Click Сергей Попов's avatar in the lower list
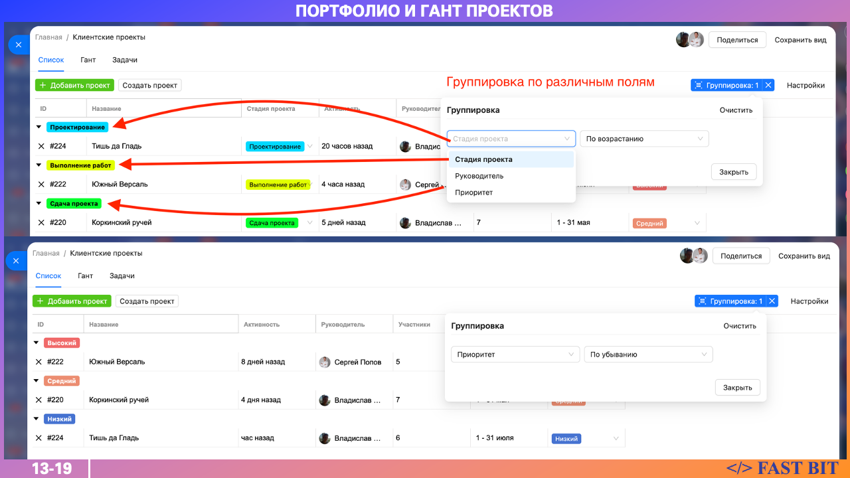Viewport: 850px width, 478px height. [325, 362]
